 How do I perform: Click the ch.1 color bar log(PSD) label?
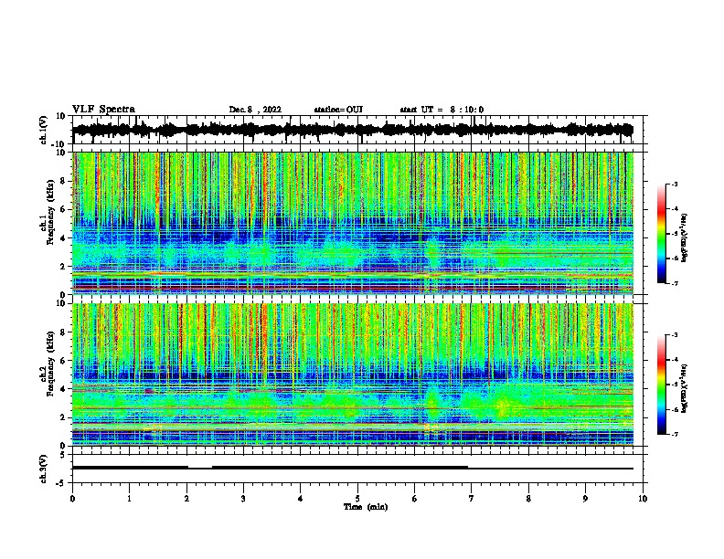click(684, 238)
